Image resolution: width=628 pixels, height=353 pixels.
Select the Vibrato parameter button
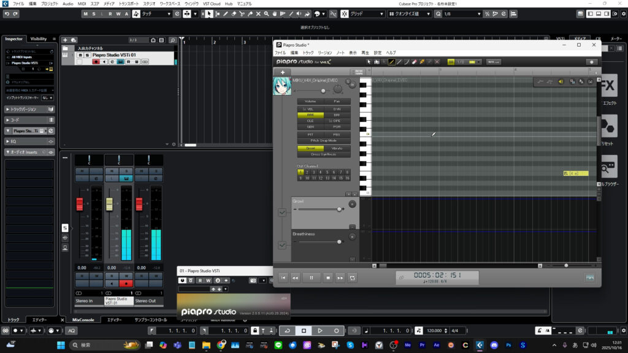pyautogui.click(x=337, y=148)
